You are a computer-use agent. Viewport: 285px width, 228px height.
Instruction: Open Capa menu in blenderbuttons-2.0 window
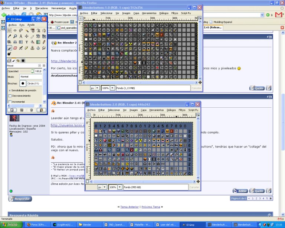[x=143, y=110]
